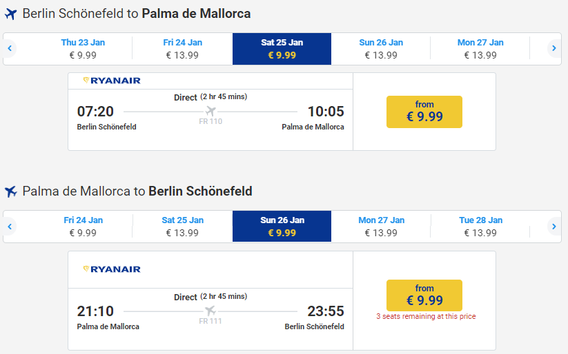Image resolution: width=568 pixels, height=354 pixels.
Task: Select return Sat 25 Jan date tab
Action: [182, 227]
